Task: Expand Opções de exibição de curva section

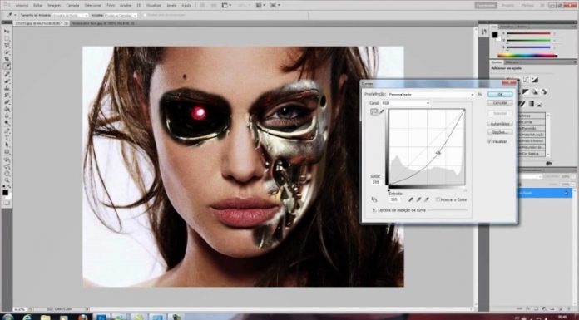Action: point(374,210)
